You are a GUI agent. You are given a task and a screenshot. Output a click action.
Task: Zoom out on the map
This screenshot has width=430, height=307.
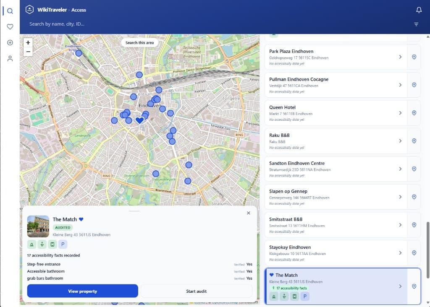(28, 52)
